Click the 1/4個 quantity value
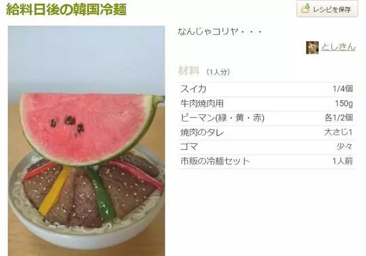The image size is (366, 256). [x=343, y=89]
